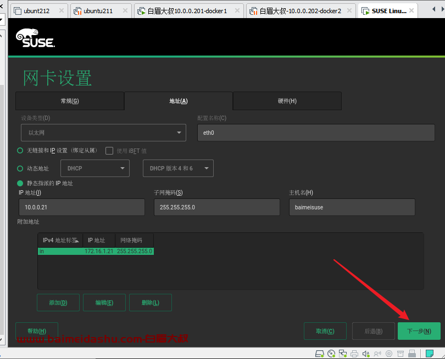Open the DHCP 版本 4 和 6 dropdown
Image resolution: width=445 pixels, height=359 pixels.
[x=178, y=168]
